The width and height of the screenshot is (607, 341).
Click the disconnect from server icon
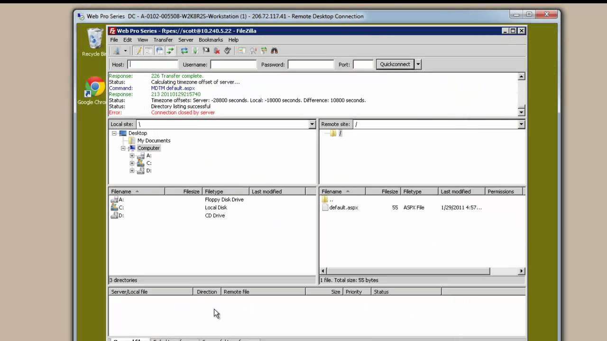[x=217, y=51]
